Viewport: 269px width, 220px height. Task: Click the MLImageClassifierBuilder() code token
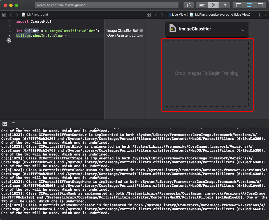tap(72, 31)
